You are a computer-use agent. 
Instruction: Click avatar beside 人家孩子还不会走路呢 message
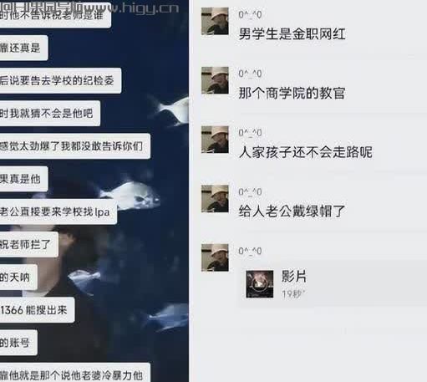coord(215,140)
